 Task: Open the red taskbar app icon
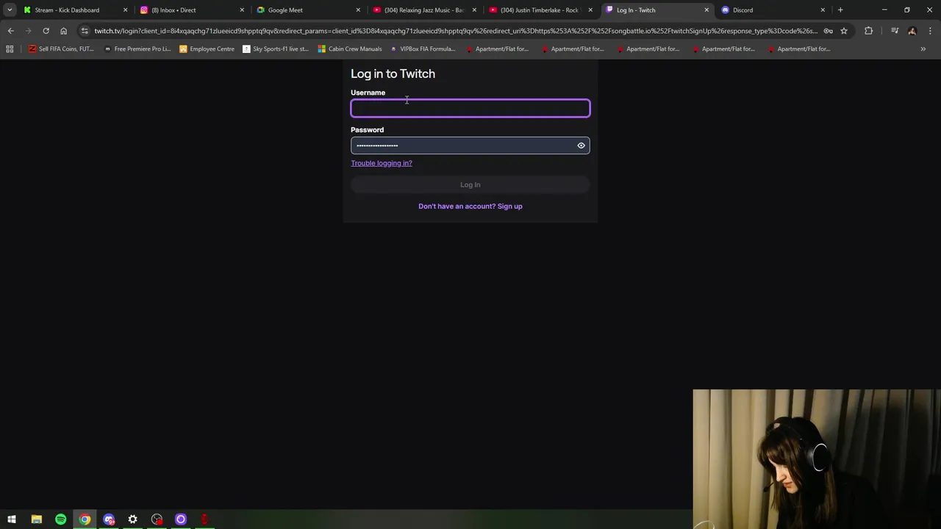coord(204,519)
